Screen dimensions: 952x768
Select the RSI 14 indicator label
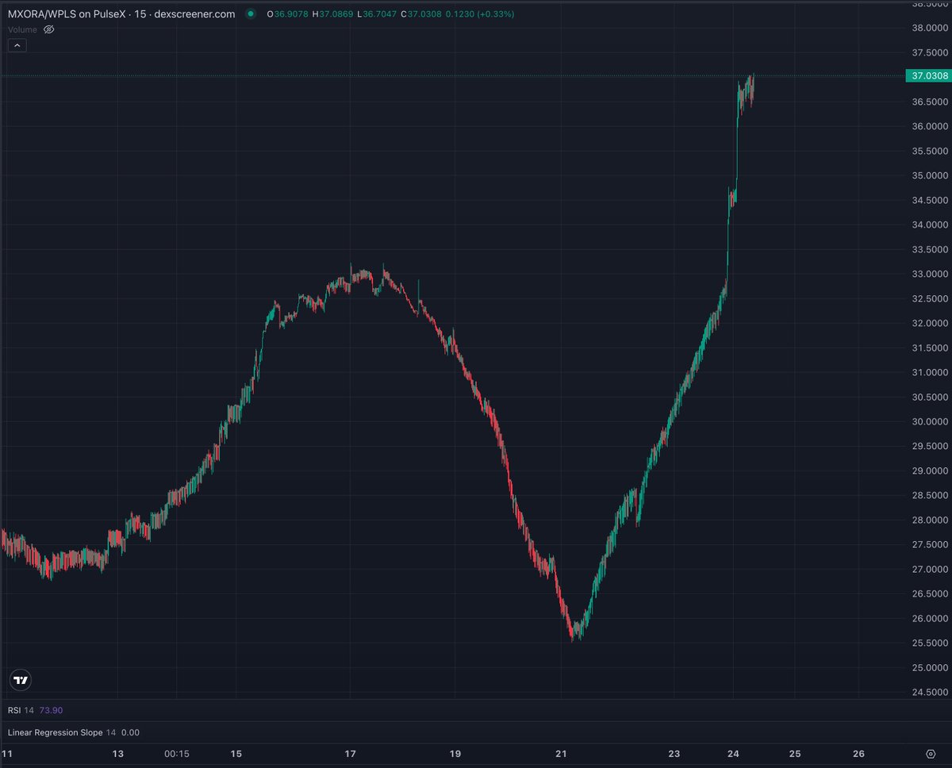click(21, 710)
